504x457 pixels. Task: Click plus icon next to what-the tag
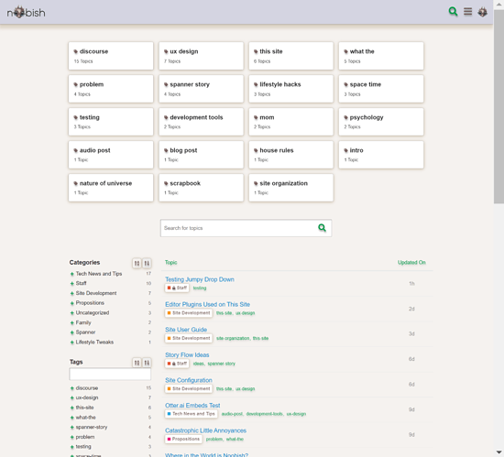[x=72, y=418]
